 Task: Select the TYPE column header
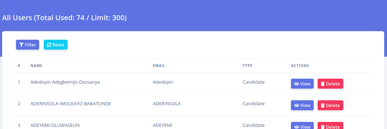pos(248,66)
